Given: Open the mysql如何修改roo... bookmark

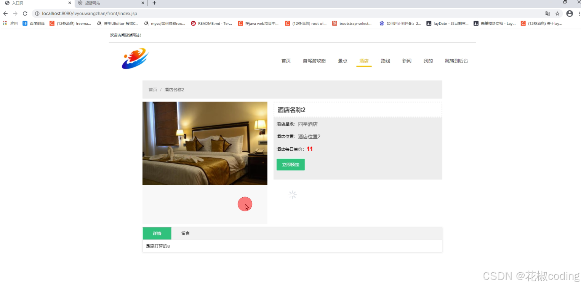Looking at the screenshot, I should [165, 23].
